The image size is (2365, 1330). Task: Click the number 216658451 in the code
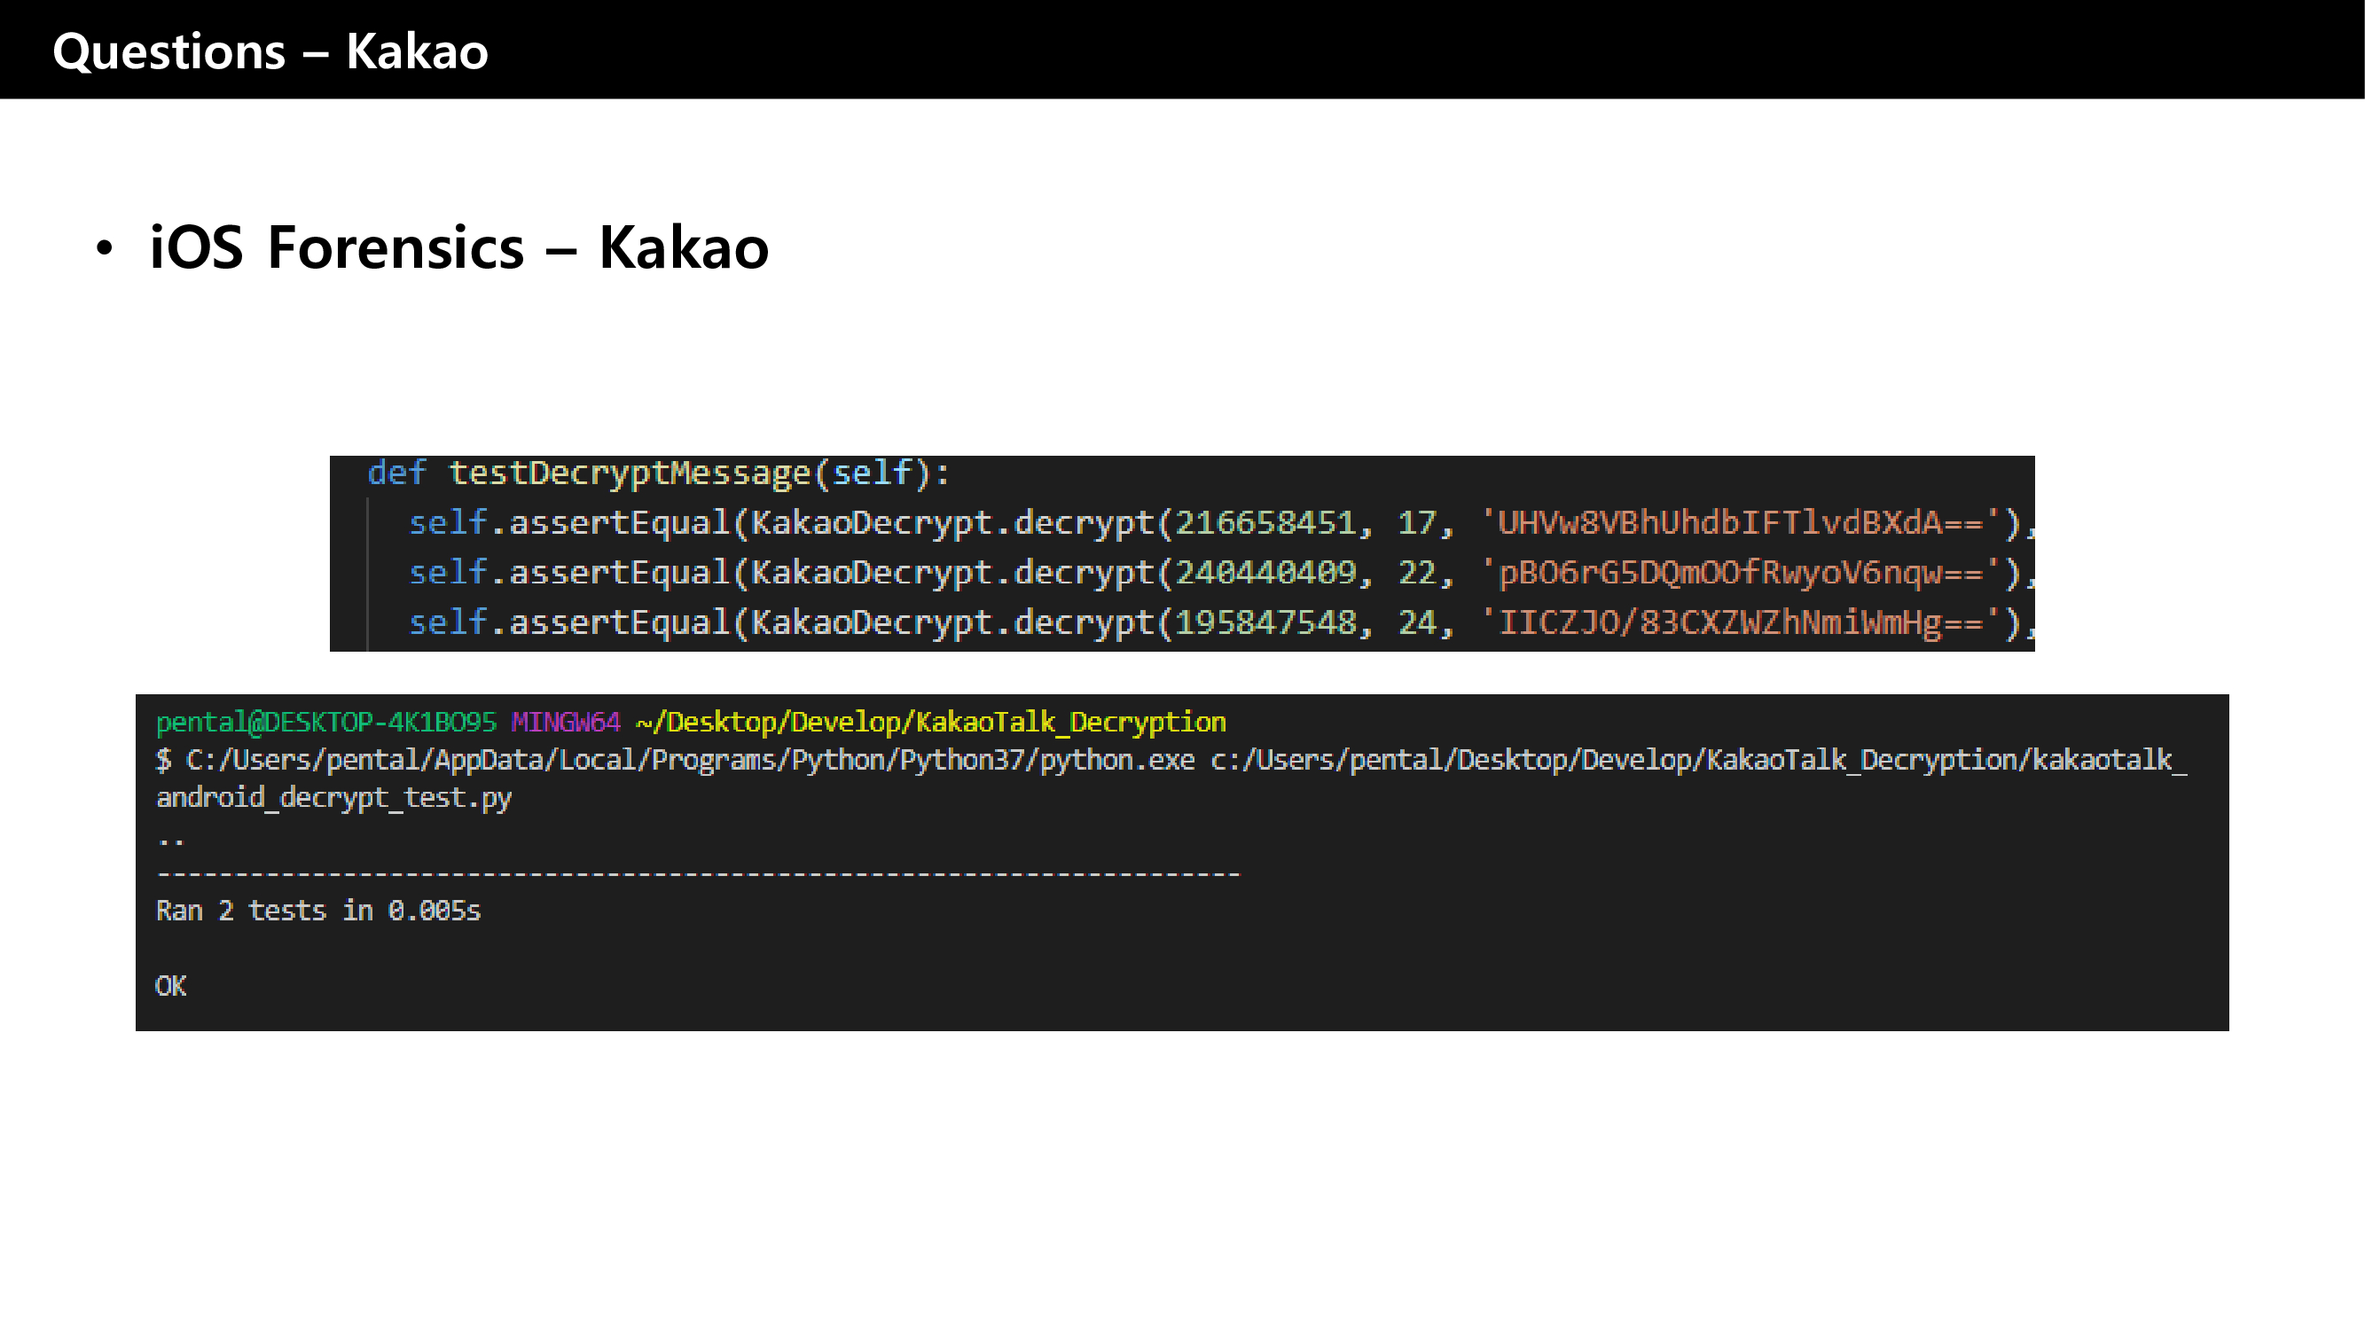pyautogui.click(x=1265, y=522)
